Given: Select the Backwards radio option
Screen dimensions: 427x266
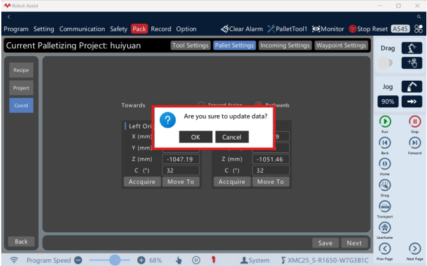Looking at the screenshot, I should tap(259, 105).
